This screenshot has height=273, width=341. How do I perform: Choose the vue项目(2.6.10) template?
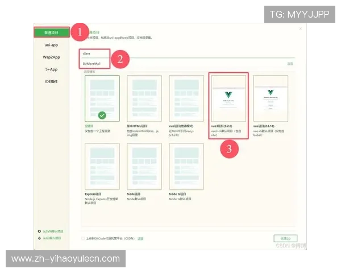point(271,97)
